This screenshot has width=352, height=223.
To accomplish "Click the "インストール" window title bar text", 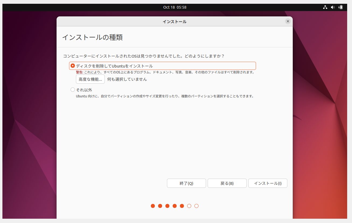I will coord(175,22).
